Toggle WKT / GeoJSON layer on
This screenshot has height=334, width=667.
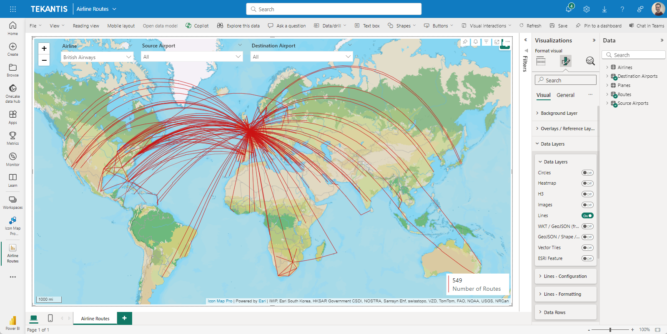tap(587, 226)
